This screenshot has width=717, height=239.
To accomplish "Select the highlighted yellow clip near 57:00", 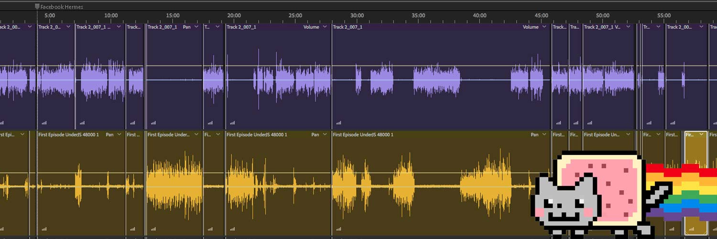I will click(x=695, y=158).
